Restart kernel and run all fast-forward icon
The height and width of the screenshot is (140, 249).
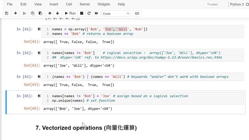point(96,13)
